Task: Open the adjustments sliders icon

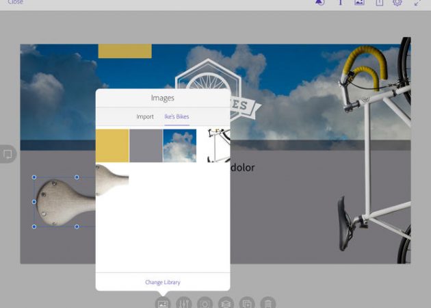Action: 183,303
